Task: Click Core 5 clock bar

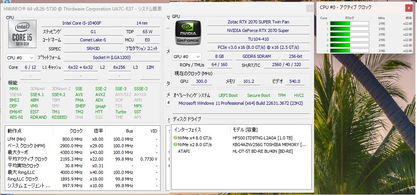Action: coord(349,51)
